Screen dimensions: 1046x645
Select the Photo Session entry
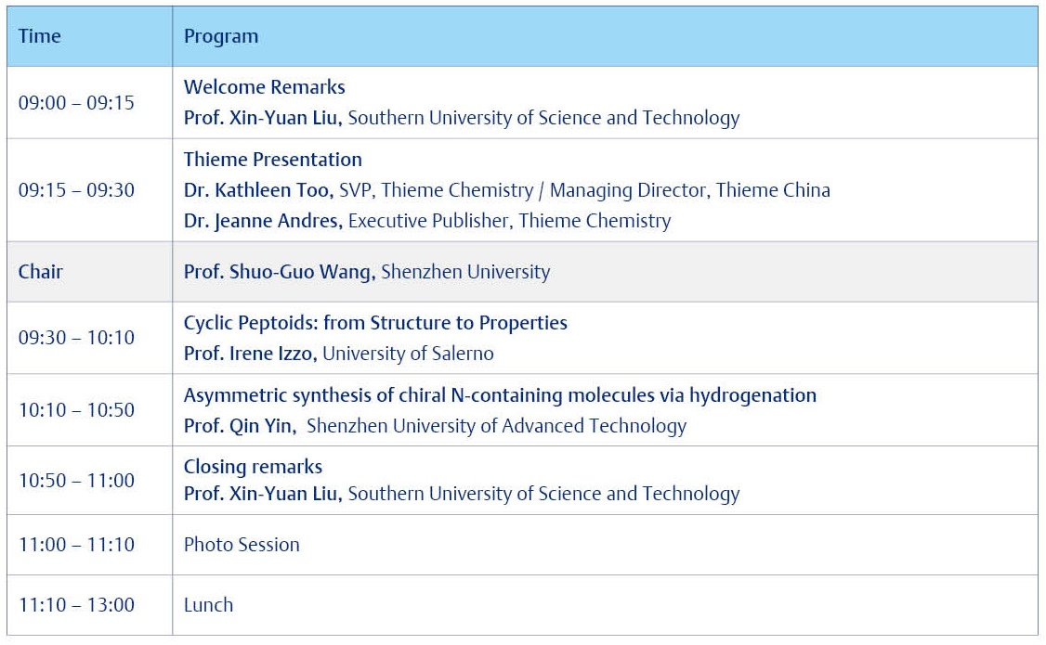click(242, 545)
